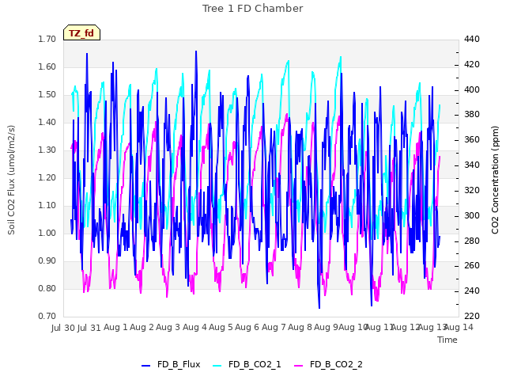506x380 pixels.
Task: Click the 220 right axis tick
Action: 472,316
